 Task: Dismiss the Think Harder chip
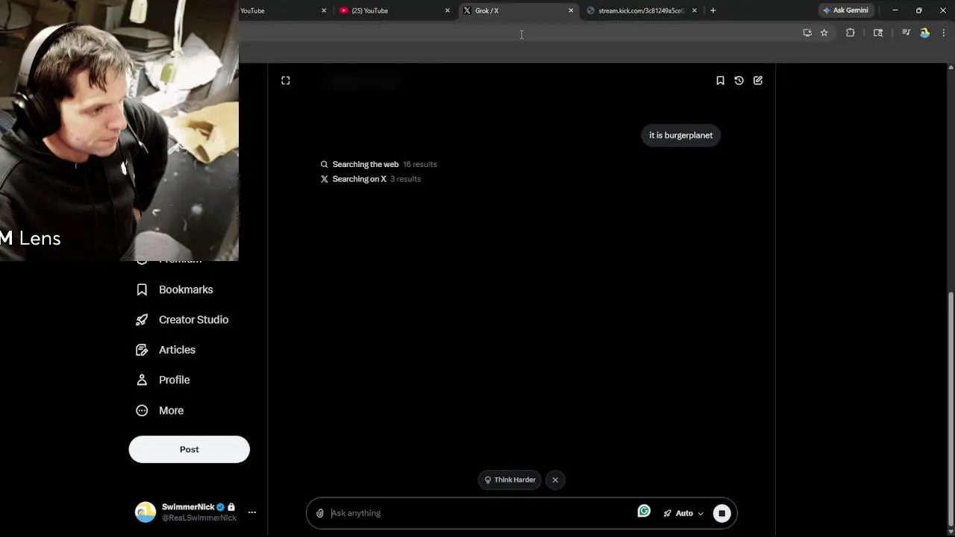[555, 480]
